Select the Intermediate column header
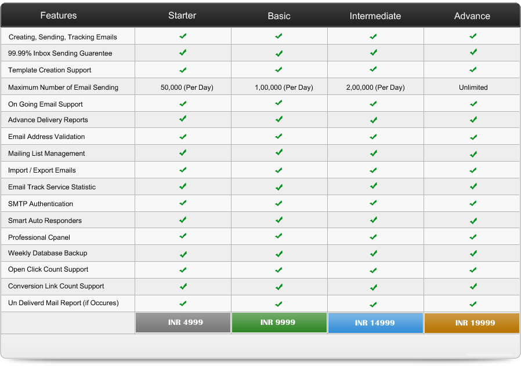Viewport: 521px width, 366px height. (x=375, y=16)
